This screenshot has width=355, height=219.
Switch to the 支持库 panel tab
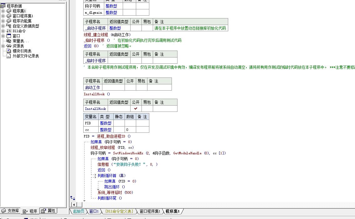click(x=10, y=211)
